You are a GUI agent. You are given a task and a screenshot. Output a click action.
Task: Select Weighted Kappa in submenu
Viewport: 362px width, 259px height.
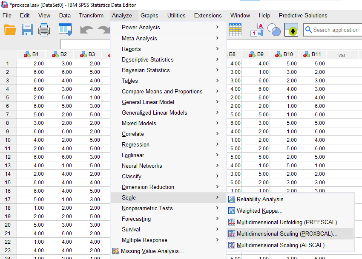[259, 211]
